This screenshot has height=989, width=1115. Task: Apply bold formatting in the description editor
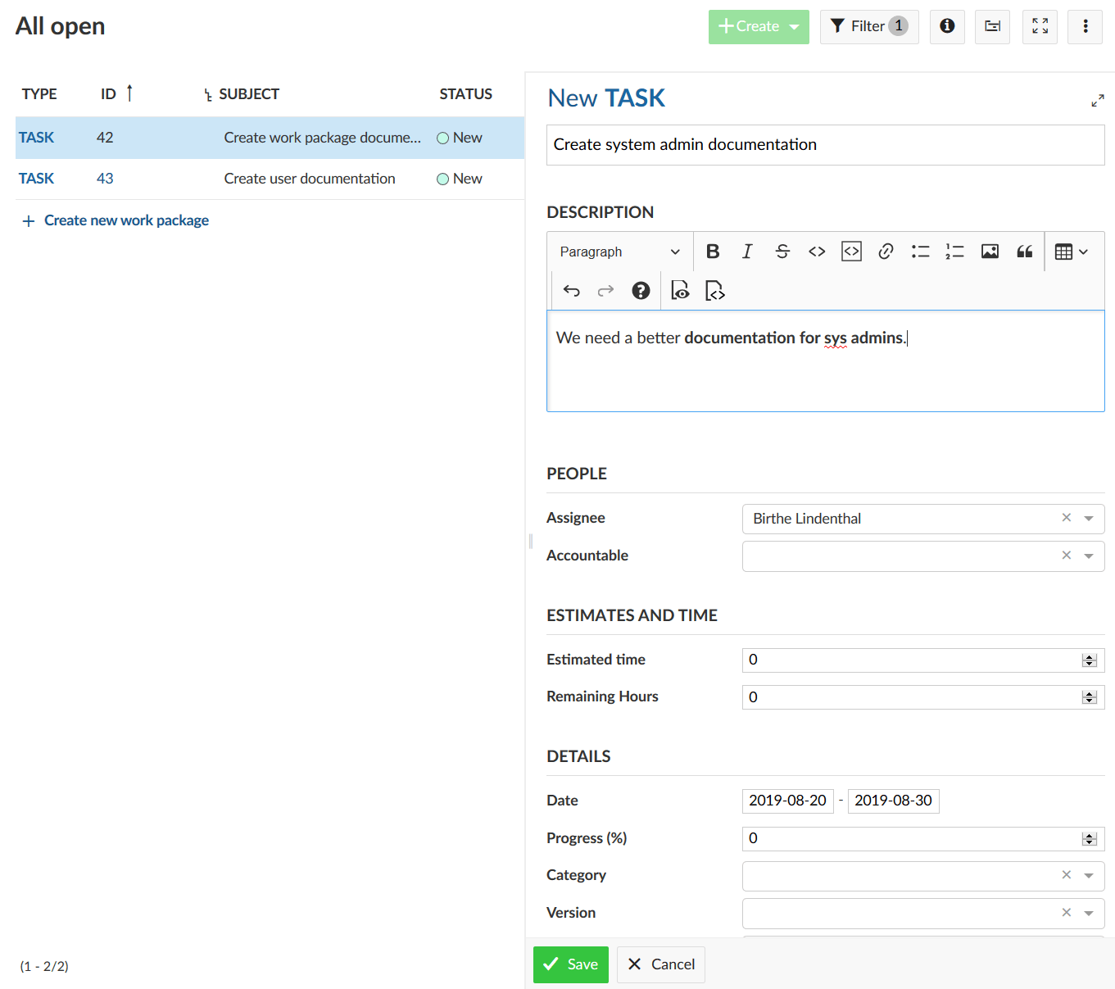point(713,252)
